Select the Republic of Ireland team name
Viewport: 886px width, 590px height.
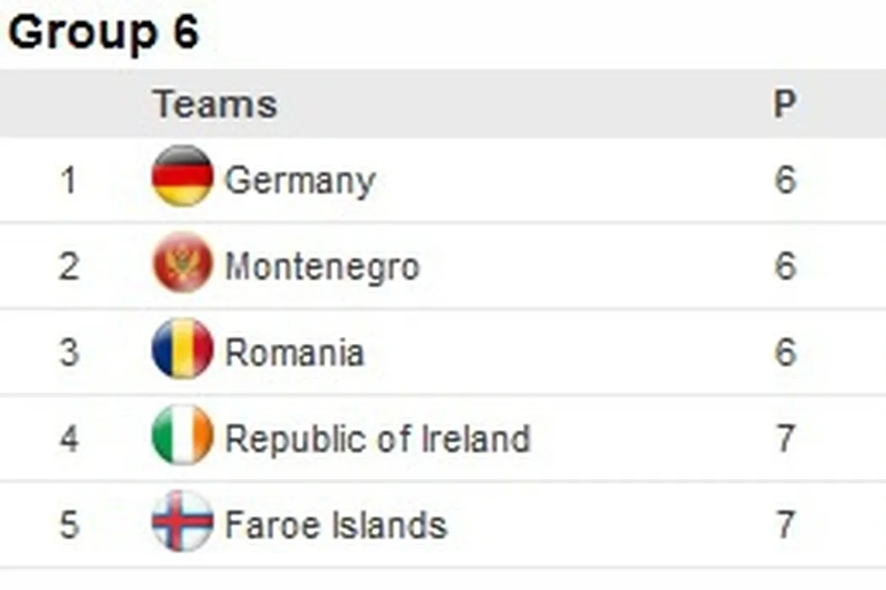(x=377, y=438)
